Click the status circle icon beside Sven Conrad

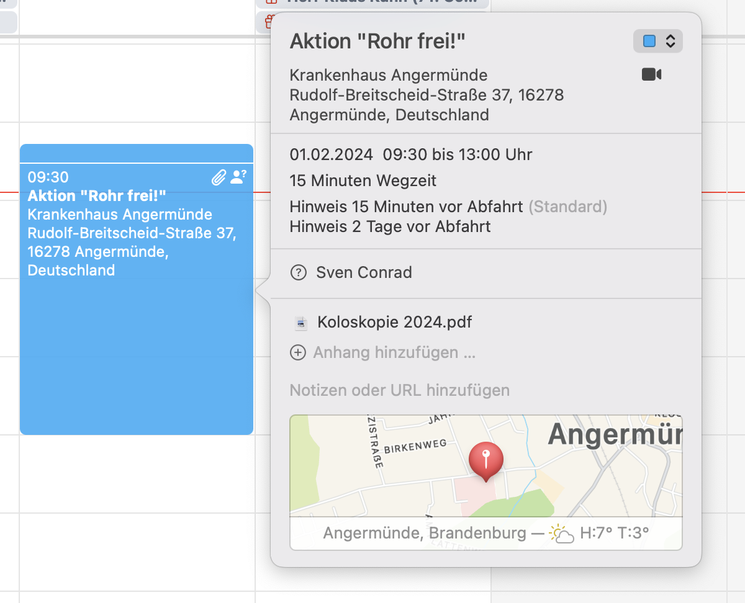pos(299,272)
